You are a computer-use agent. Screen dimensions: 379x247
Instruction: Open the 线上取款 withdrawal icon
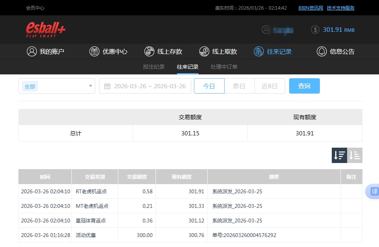pos(204,51)
